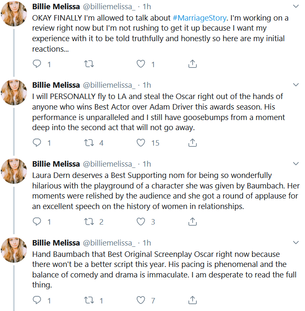
Task: Like the Adam Driver tweet with 15 likes
Action: [x=141, y=143]
